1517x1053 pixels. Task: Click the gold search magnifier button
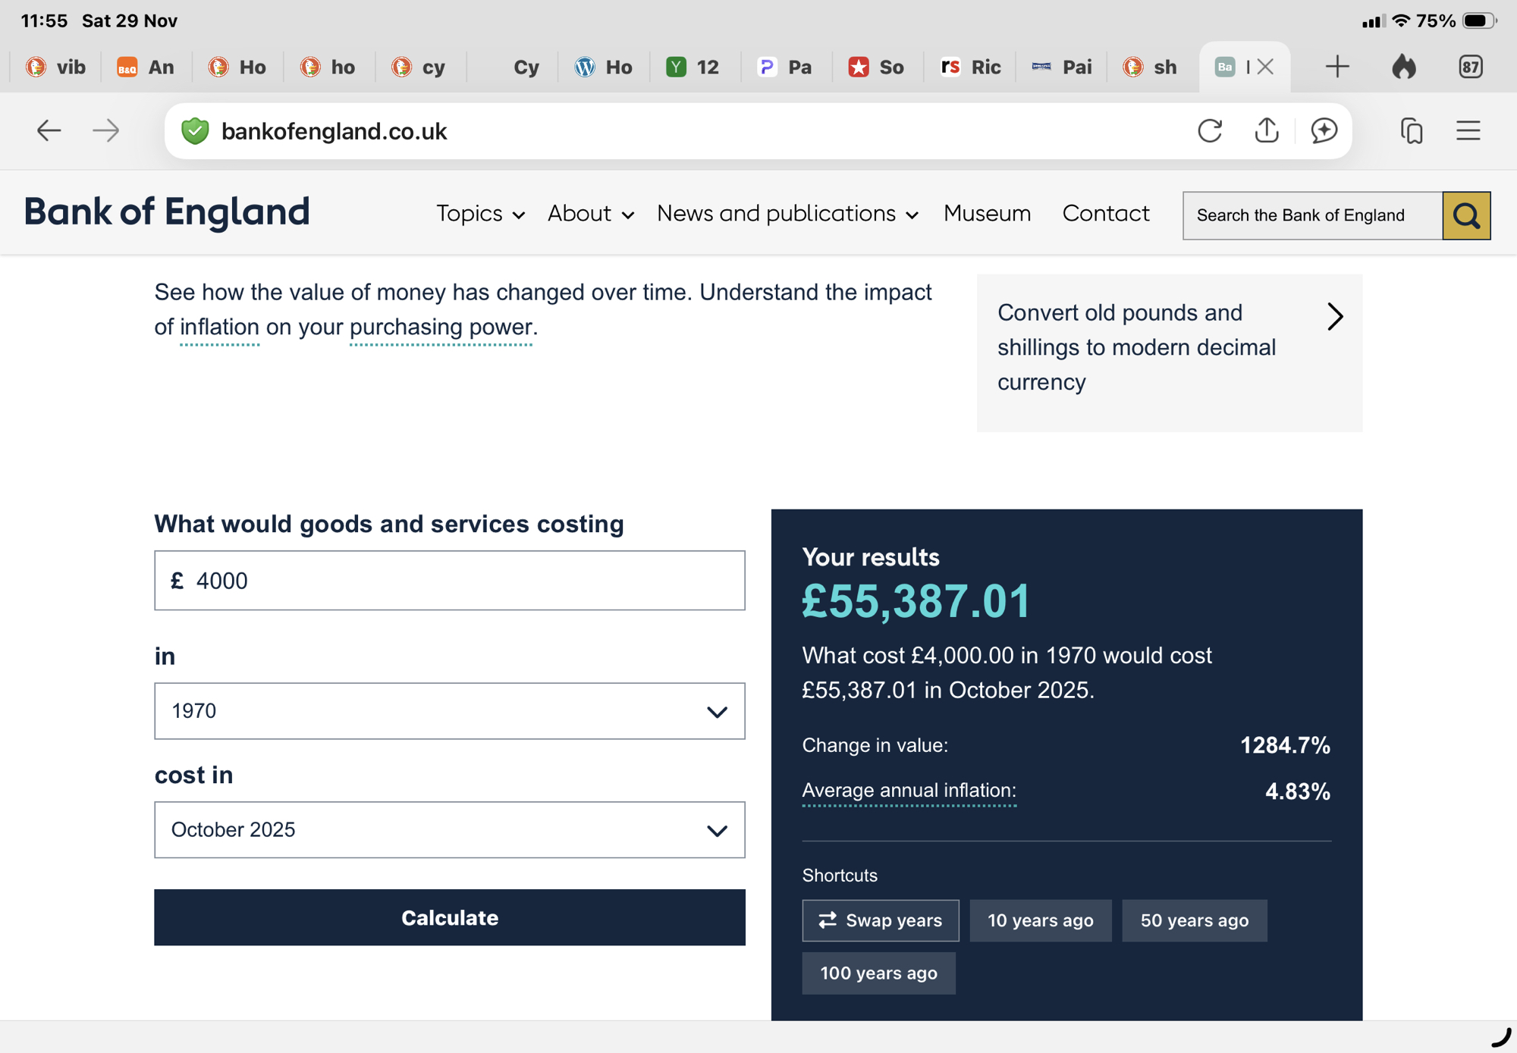[1465, 216]
